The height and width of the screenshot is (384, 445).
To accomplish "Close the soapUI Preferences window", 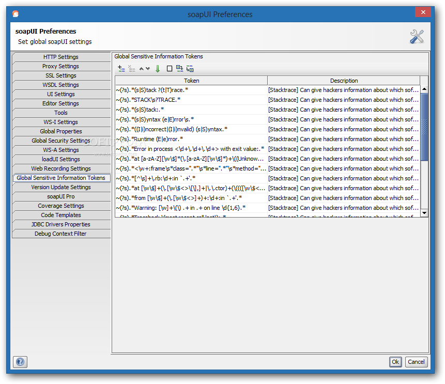I will point(423,12).
